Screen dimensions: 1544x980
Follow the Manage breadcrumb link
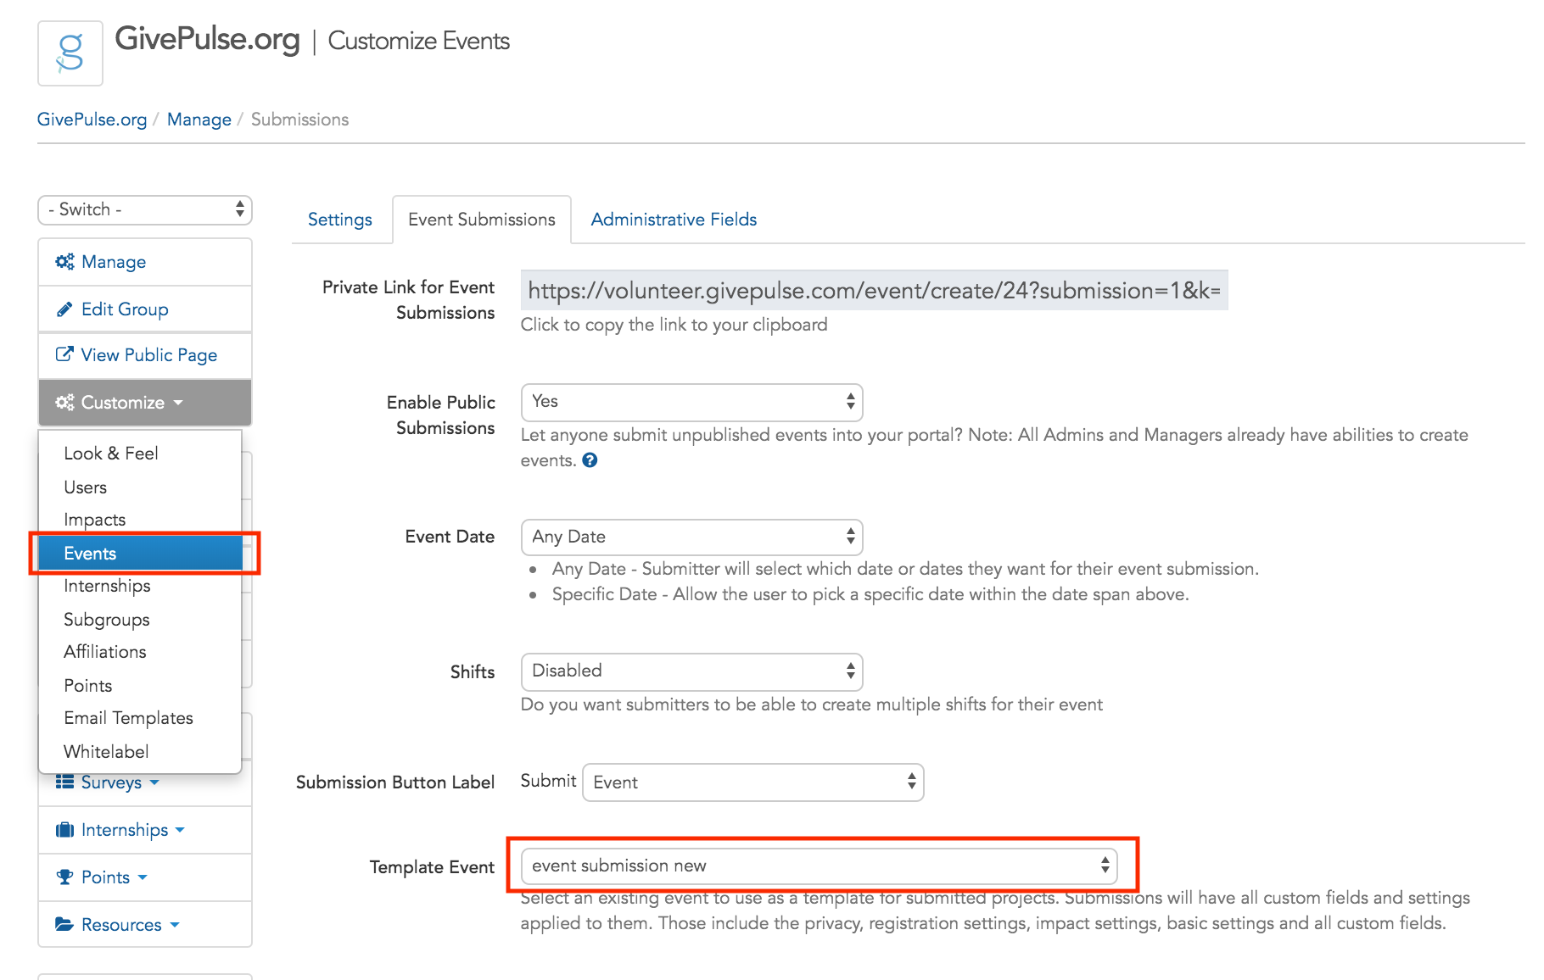(199, 120)
